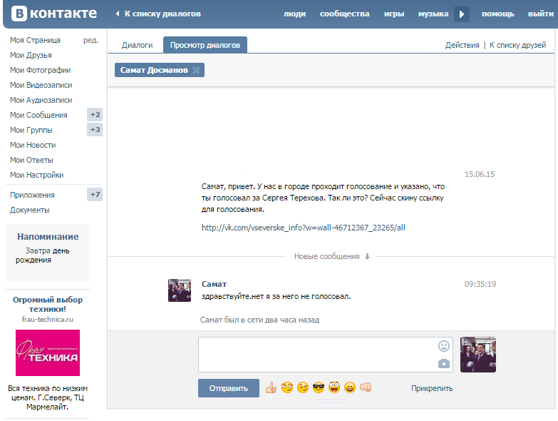Viewport: 558px width, 421px height.
Task: Open the vk.com/vseverske_info link in the message
Action: 303,228
